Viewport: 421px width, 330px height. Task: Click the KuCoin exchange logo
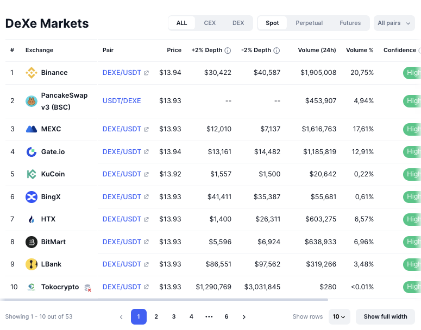(32, 174)
